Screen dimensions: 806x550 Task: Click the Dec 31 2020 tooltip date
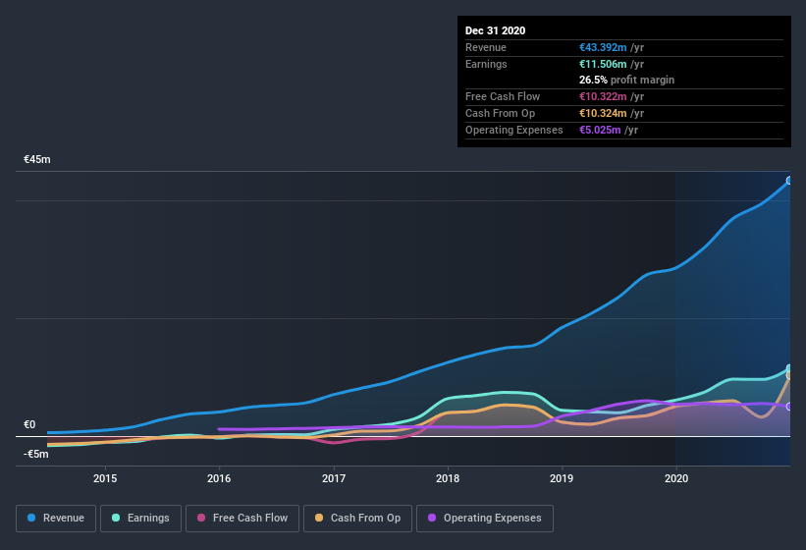(x=495, y=30)
